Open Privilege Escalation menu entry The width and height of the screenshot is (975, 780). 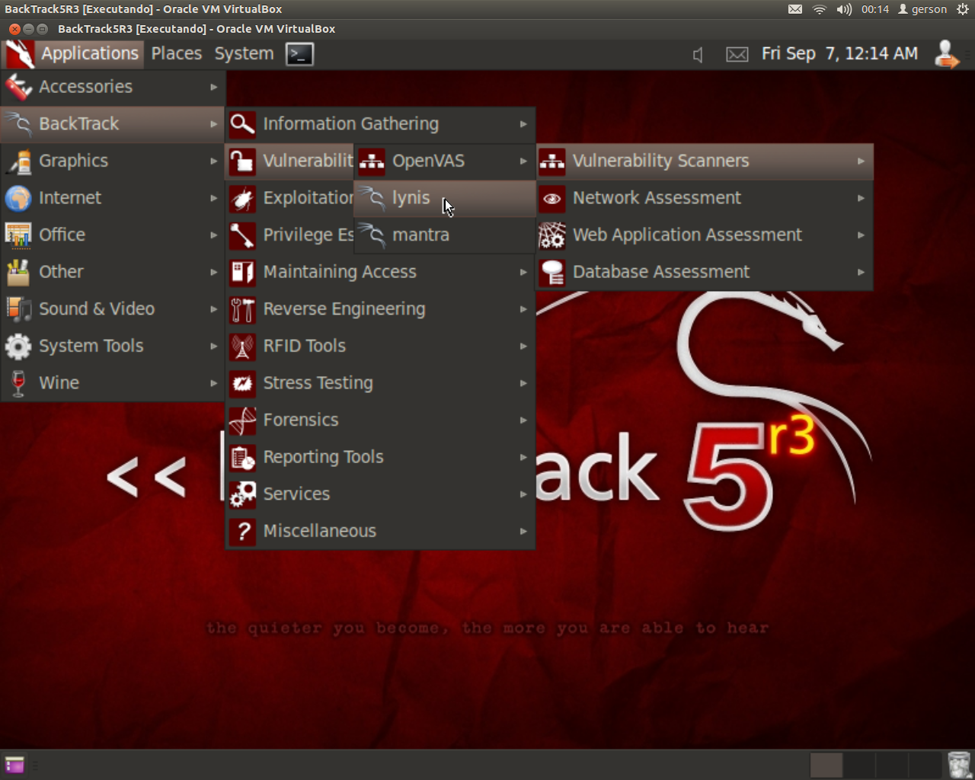tap(291, 235)
